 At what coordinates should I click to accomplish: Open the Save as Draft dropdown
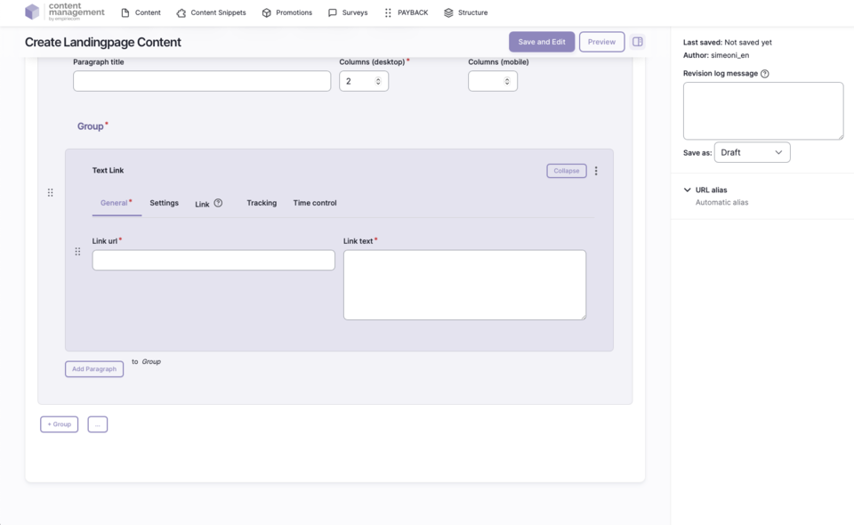click(752, 152)
